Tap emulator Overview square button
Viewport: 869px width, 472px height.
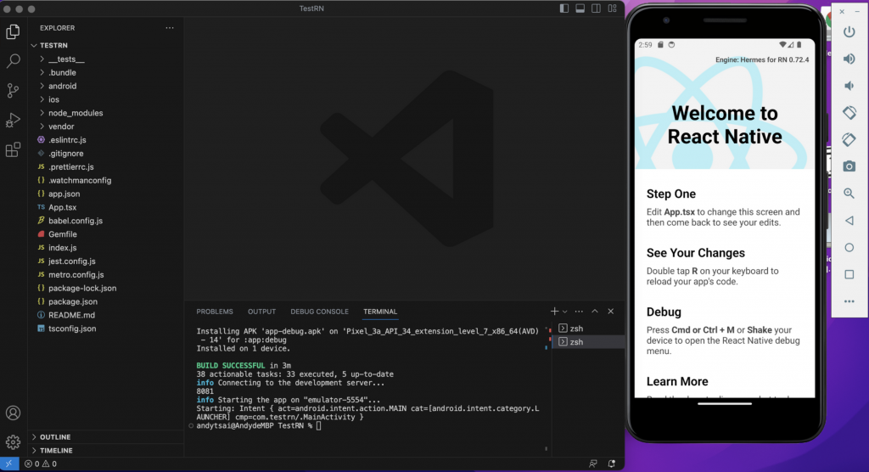point(849,274)
